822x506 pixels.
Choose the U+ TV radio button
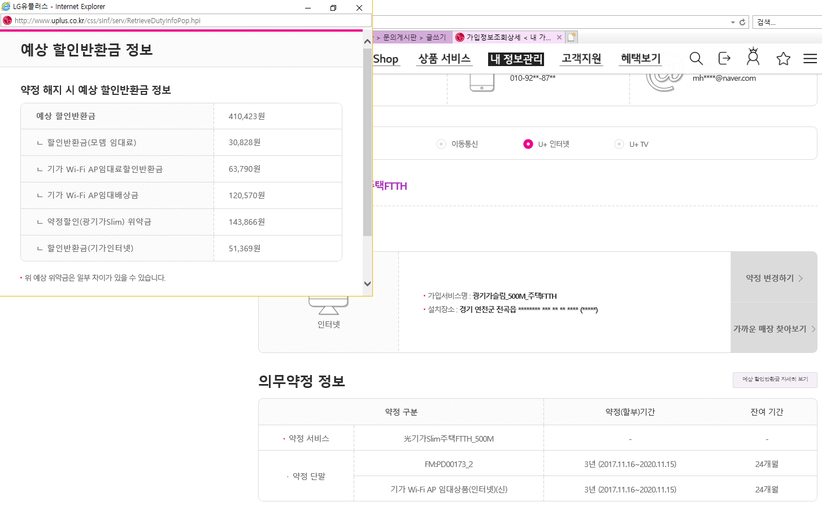point(619,144)
